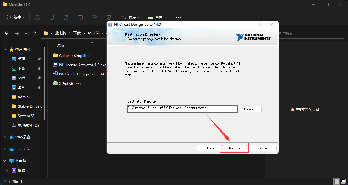Expand the WPS云盘 tree node
Viewport: 348px width, 185px height.
(5, 138)
